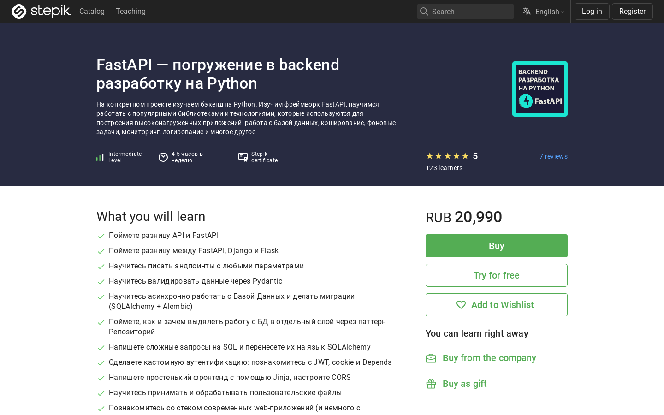Click the five-star rating display
Screen dimensions: 664x415
[x=447, y=156]
